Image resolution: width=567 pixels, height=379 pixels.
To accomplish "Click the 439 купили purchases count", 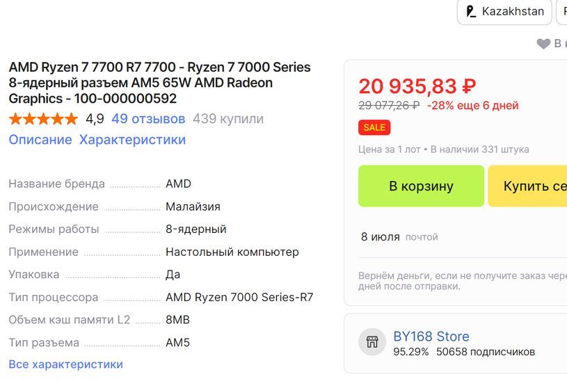I will [x=228, y=119].
